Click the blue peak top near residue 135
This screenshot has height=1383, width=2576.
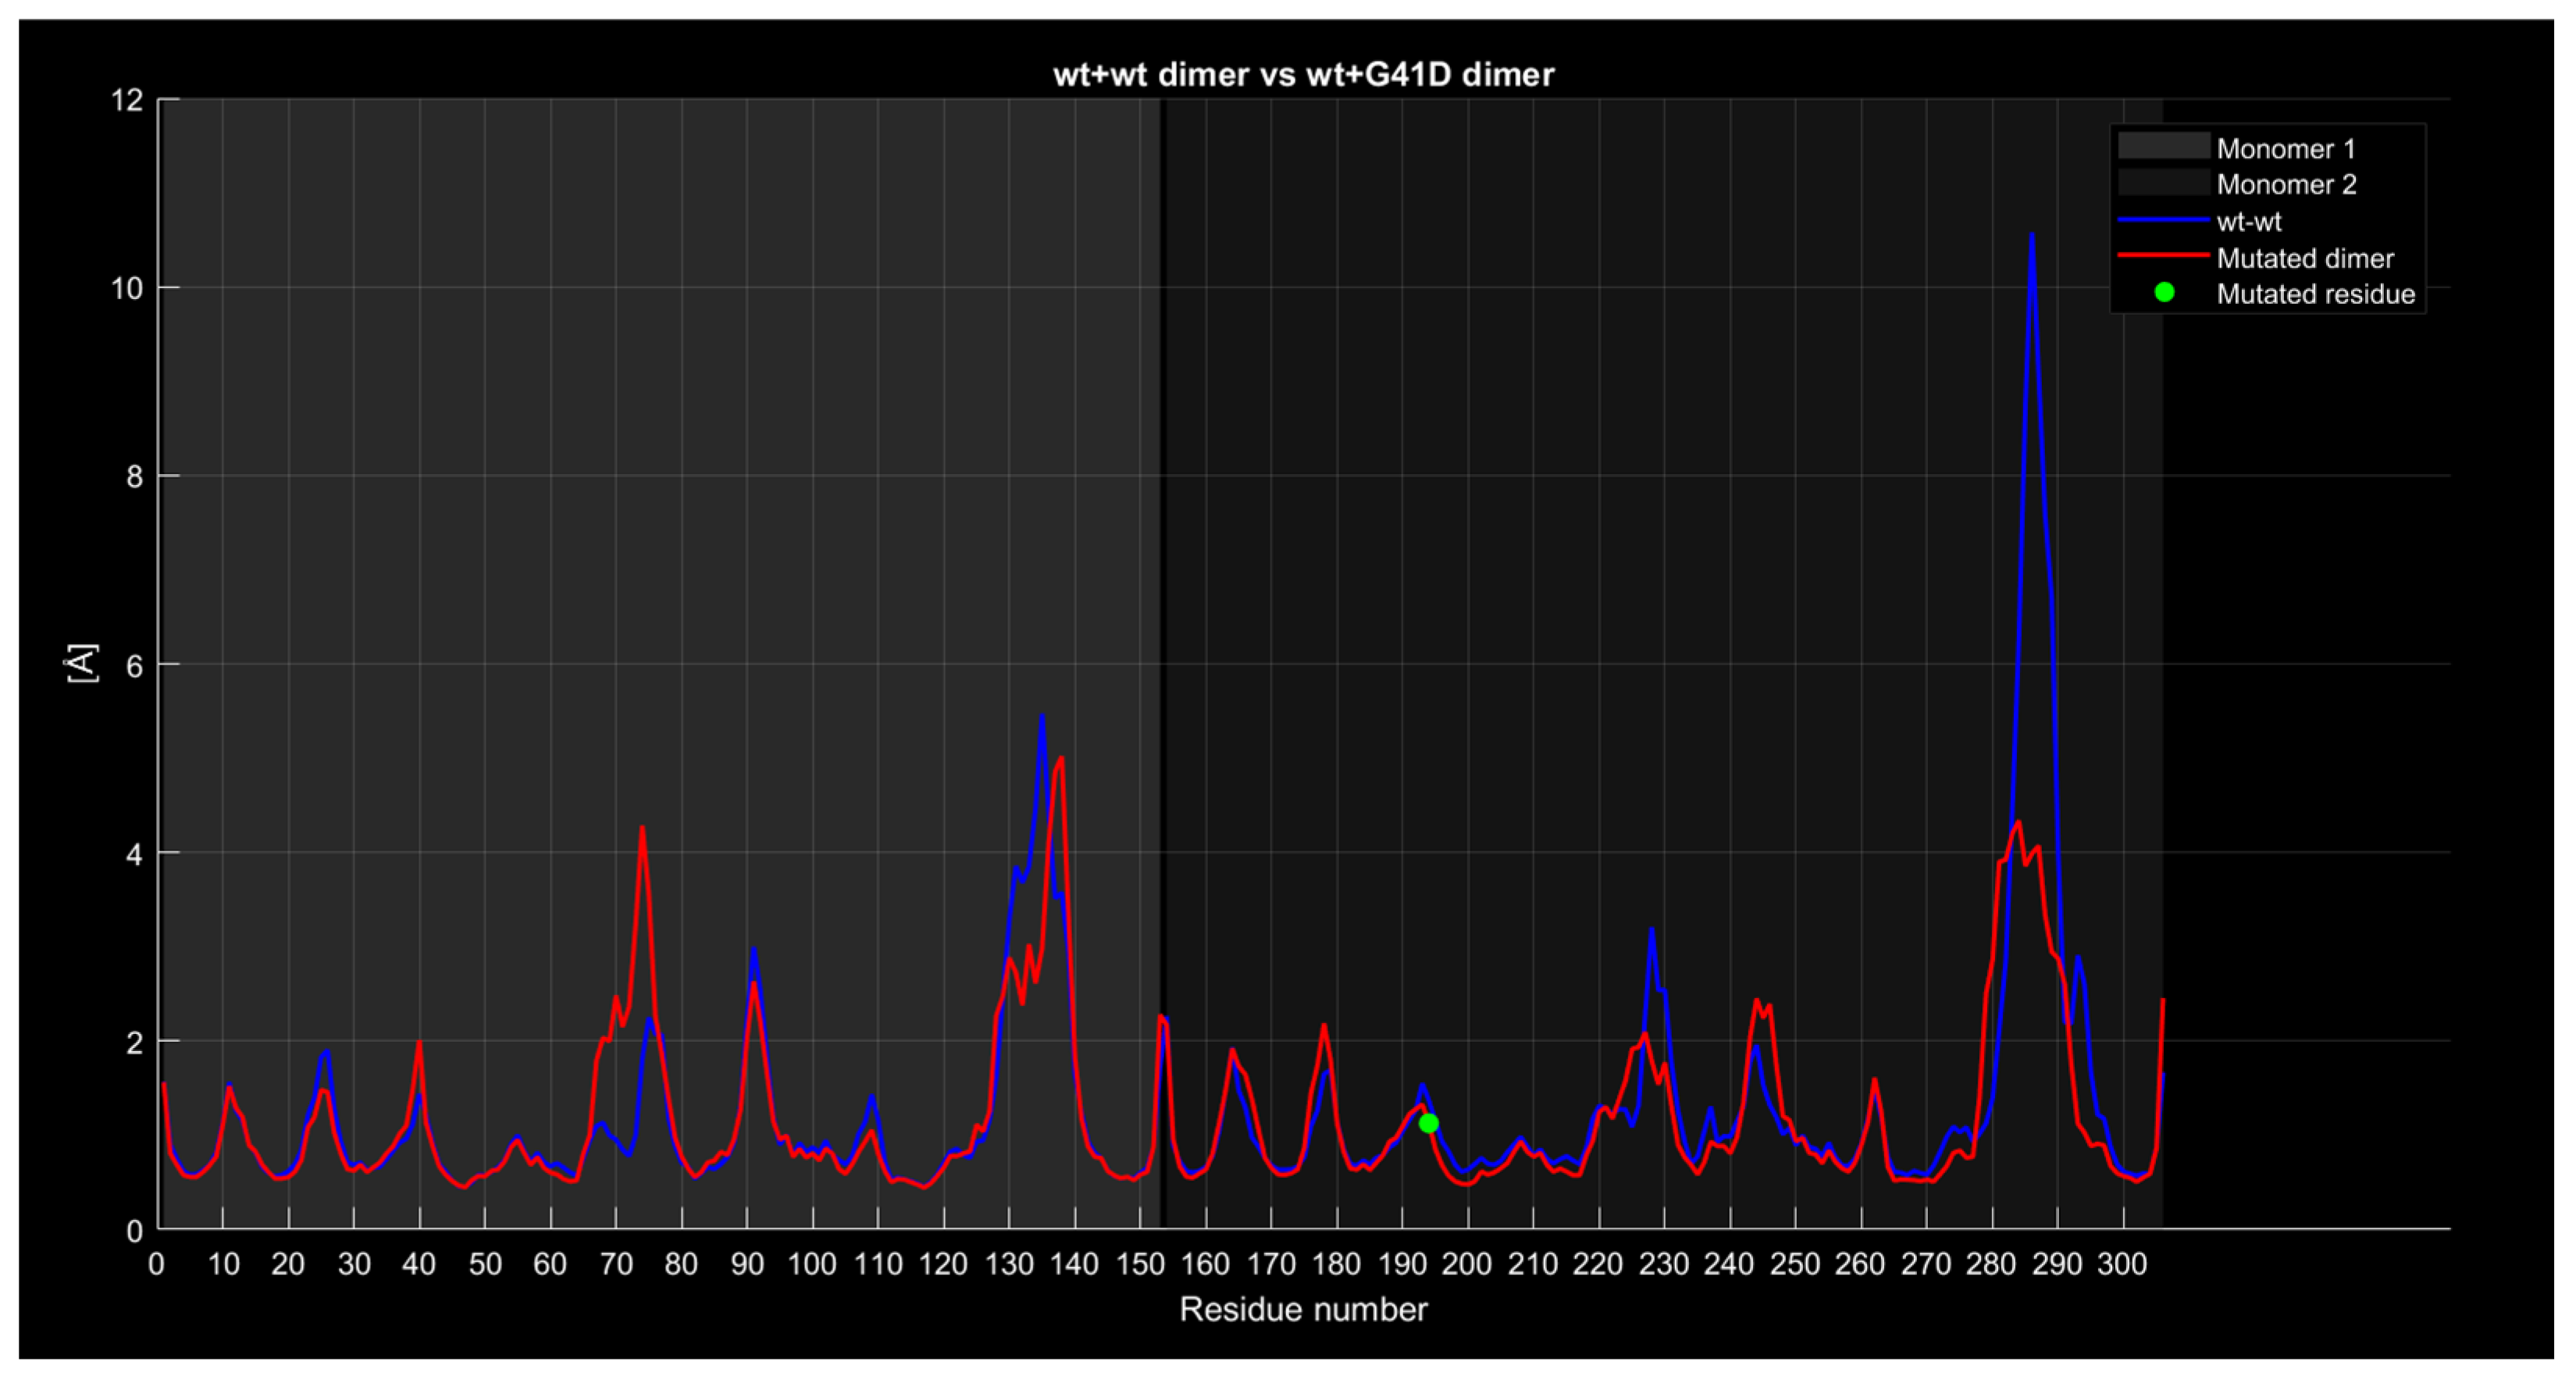point(1042,717)
